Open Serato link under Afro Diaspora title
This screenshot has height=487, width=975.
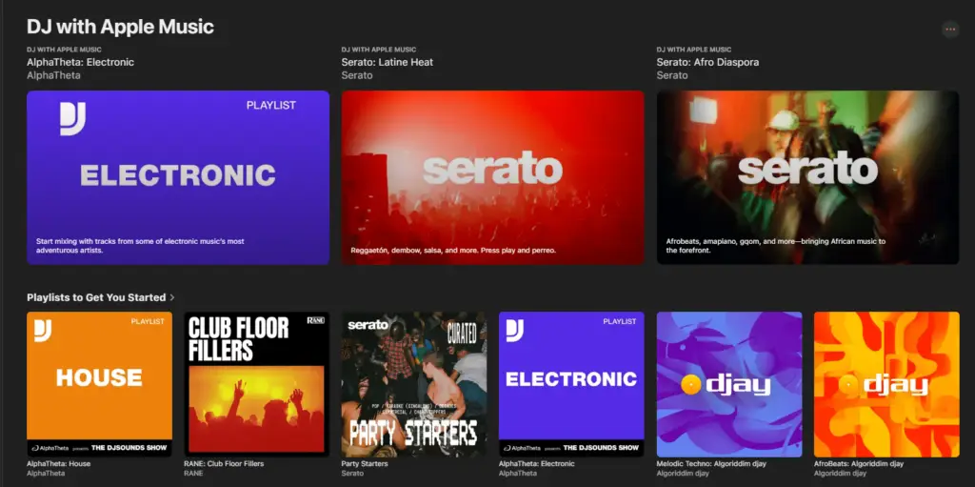(672, 75)
